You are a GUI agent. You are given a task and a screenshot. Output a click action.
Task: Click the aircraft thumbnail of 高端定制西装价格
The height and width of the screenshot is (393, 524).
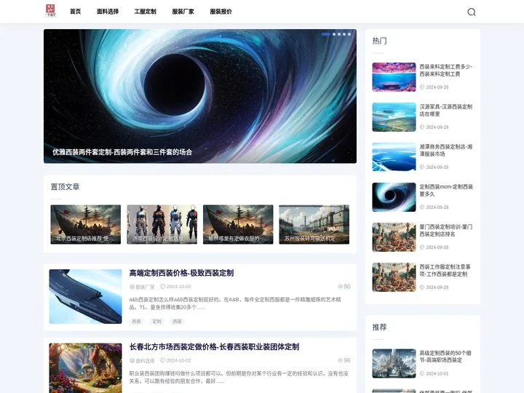point(86,296)
